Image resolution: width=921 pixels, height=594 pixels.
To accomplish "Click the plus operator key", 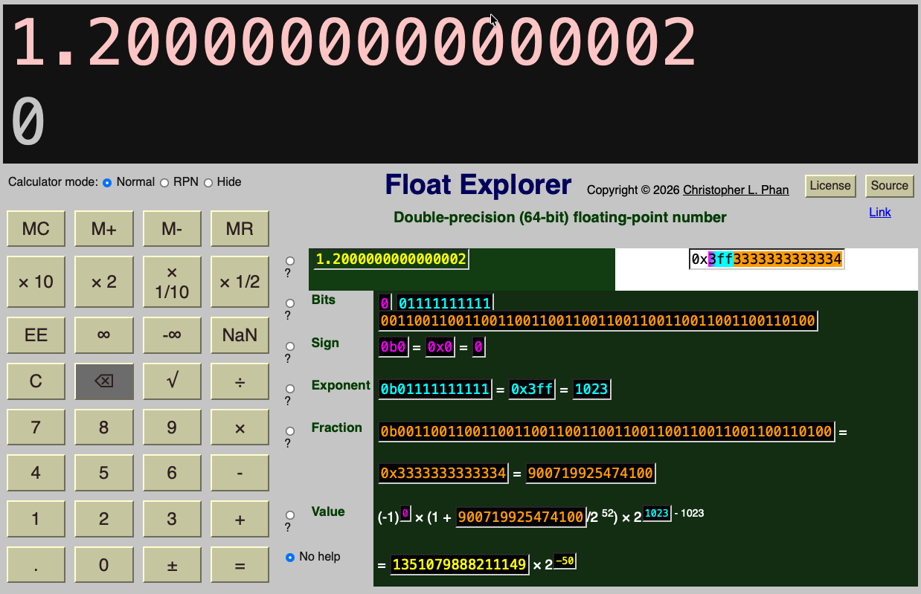I will [x=240, y=519].
